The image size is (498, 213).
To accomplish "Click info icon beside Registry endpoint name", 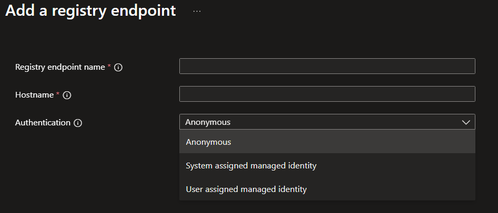I will pyautogui.click(x=118, y=67).
